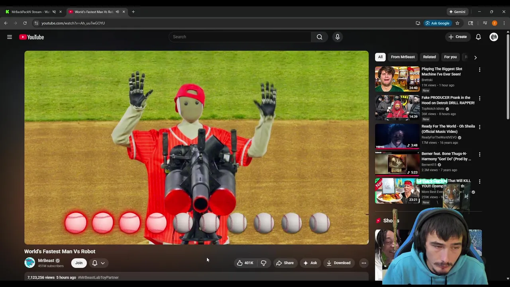The height and width of the screenshot is (287, 510).
Task: Download the video
Action: (x=339, y=263)
